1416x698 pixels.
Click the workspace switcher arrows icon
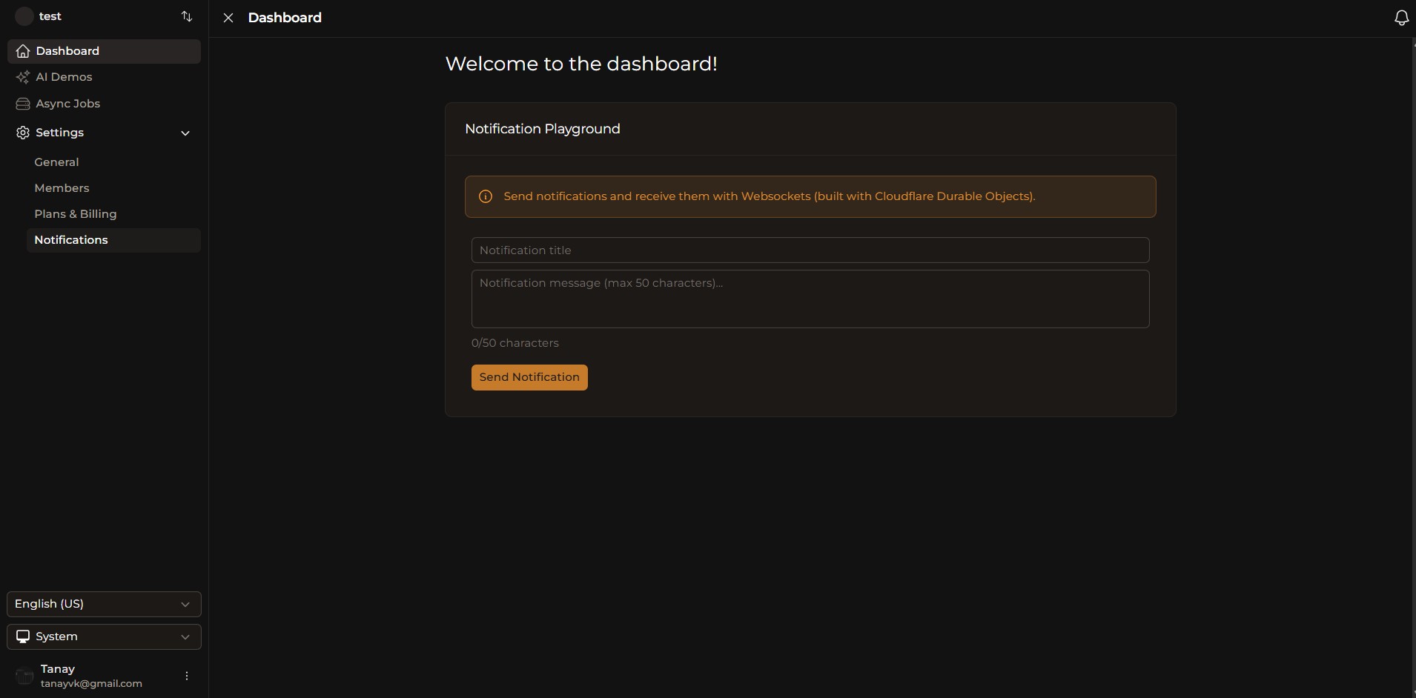point(187,16)
